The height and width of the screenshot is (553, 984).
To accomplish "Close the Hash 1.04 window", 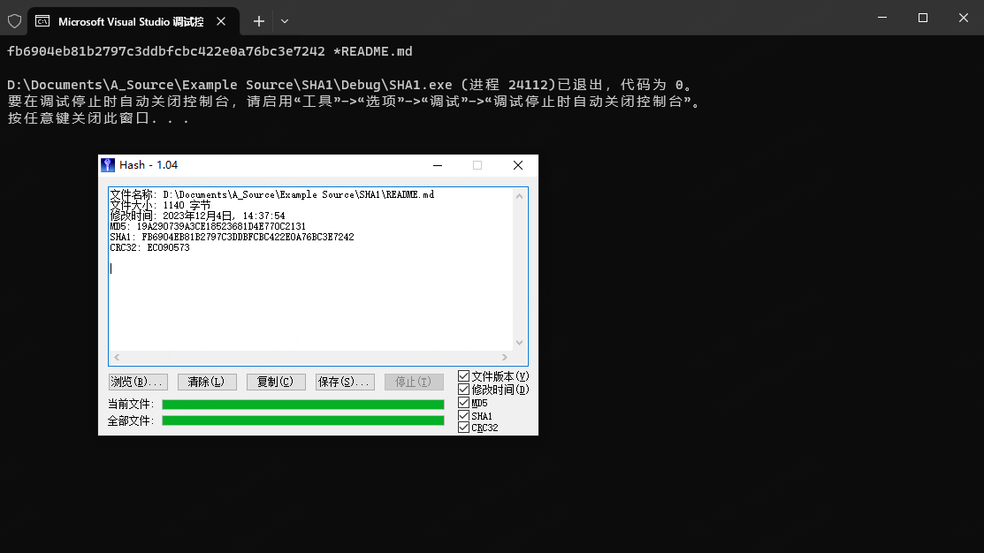I will click(x=518, y=165).
